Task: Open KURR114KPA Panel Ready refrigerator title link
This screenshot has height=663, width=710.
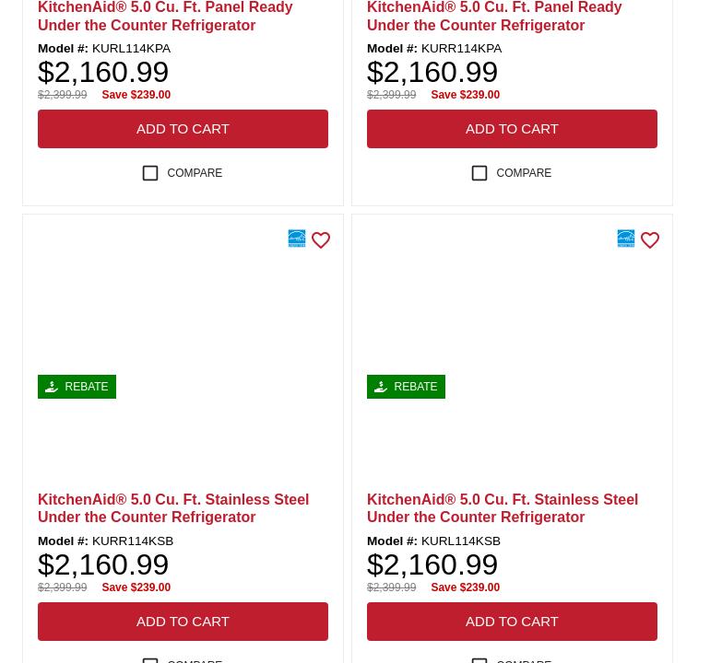Action: point(494,16)
